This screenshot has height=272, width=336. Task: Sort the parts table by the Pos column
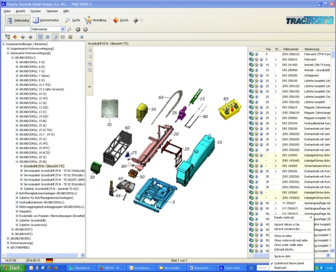[x=268, y=49]
